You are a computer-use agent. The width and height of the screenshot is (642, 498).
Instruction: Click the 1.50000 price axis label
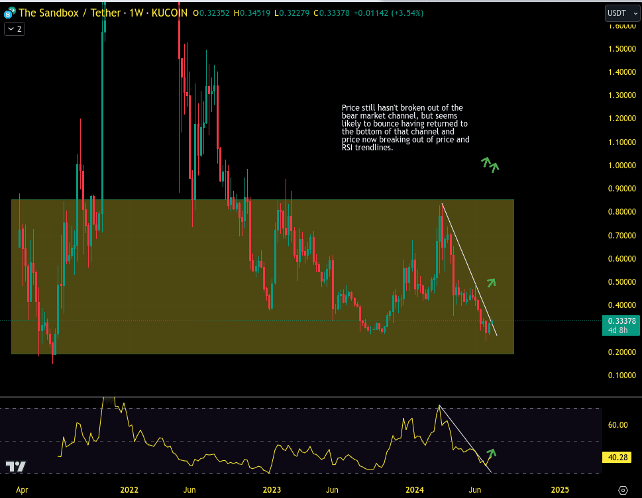(622, 49)
